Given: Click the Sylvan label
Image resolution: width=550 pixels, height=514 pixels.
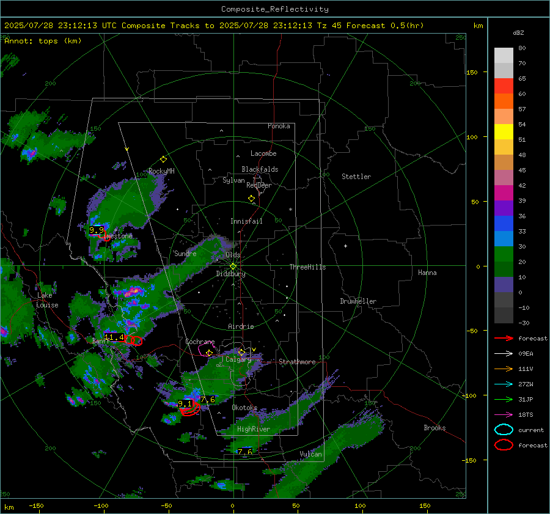Looking at the screenshot, I should point(233,180).
